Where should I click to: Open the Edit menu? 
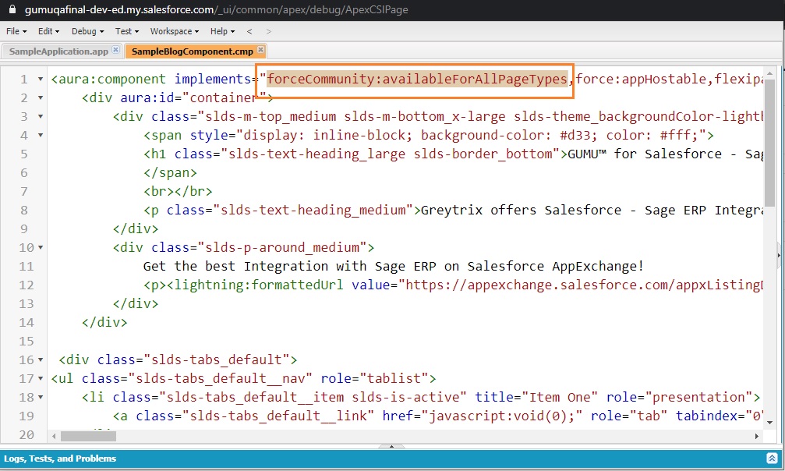48,31
